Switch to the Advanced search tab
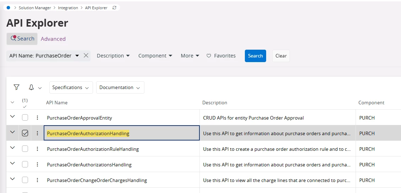The height and width of the screenshot is (193, 401). pos(53,39)
